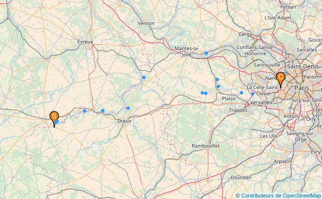Click the Vernon town label

click(x=146, y=23)
